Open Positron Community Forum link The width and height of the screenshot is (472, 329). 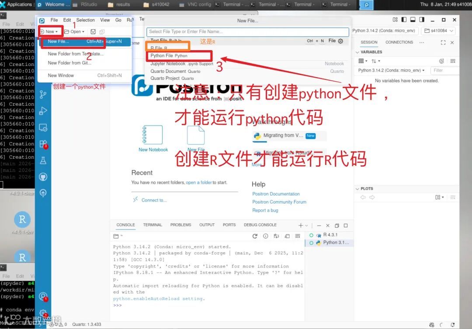279,202
